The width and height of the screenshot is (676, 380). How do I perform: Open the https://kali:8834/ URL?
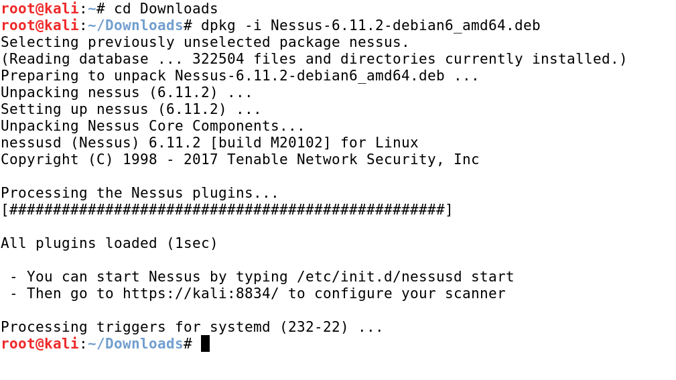click(201, 294)
